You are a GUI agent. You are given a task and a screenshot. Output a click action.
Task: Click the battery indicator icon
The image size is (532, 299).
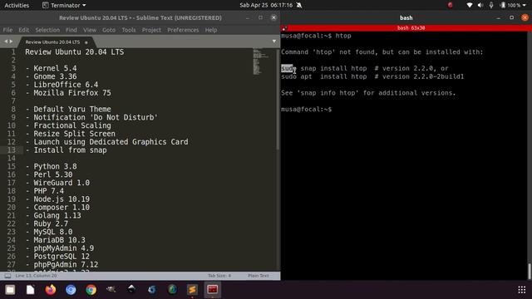point(503,5)
